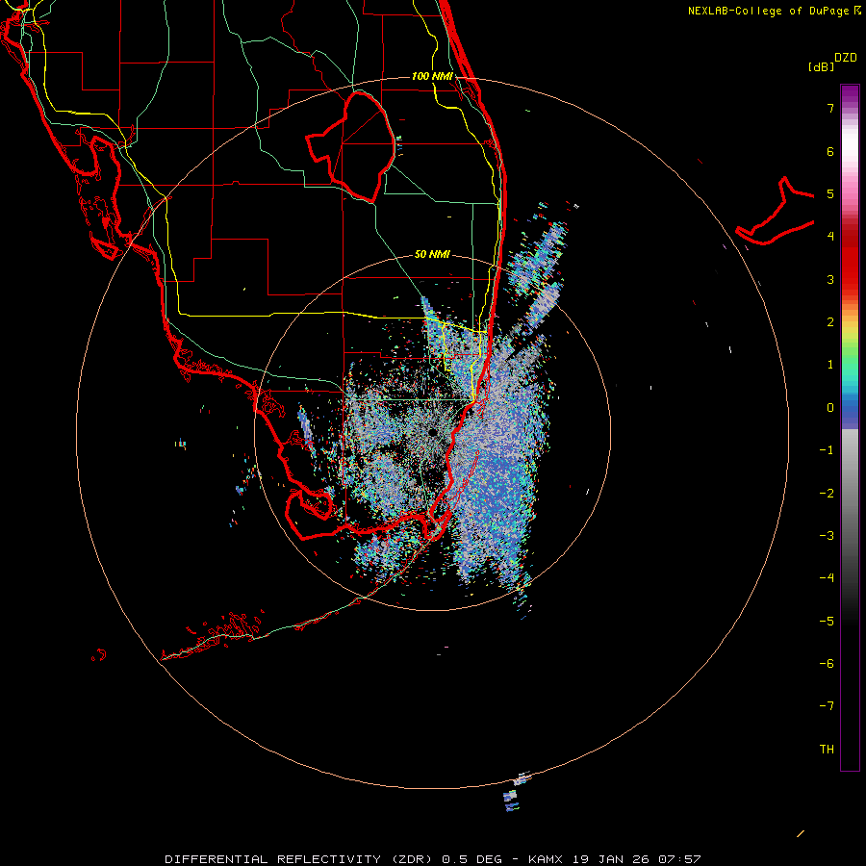Click the [dB] unit label
This screenshot has width=866, height=866.
coord(822,66)
